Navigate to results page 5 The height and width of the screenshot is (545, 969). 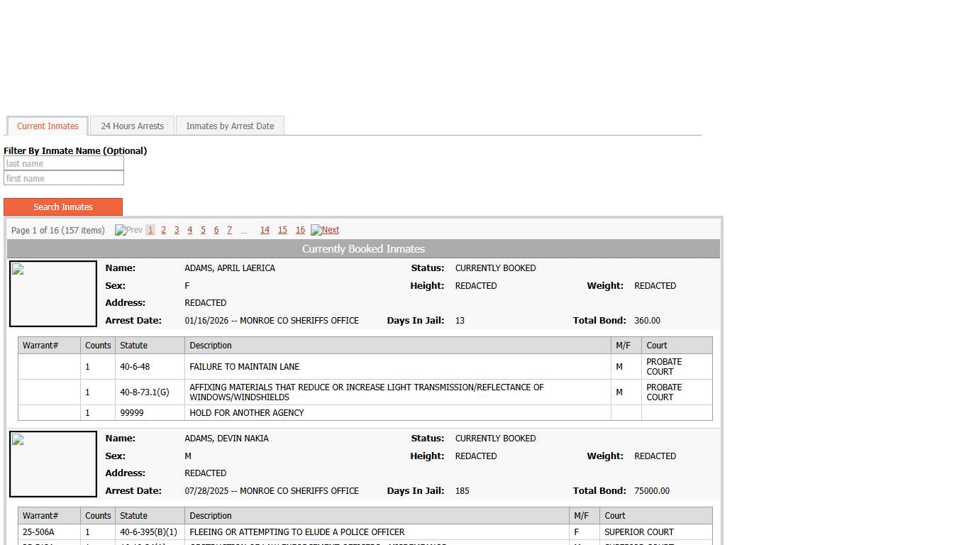tap(203, 230)
